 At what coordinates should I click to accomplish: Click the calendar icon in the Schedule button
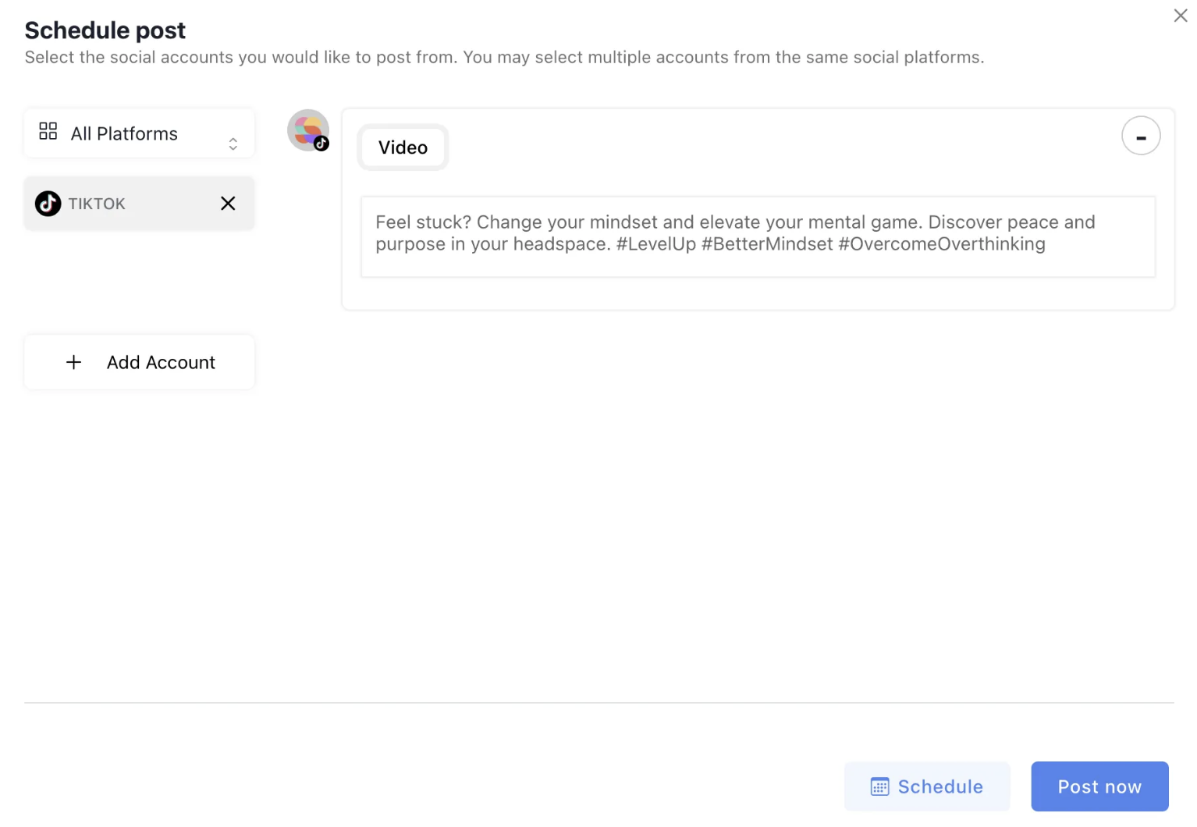879,786
